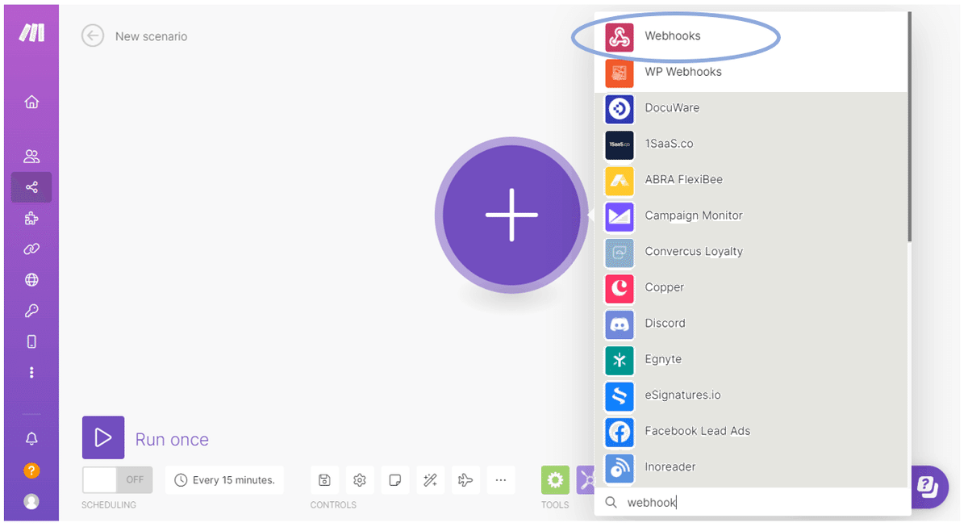Open scenario settings gear icon

pyautogui.click(x=360, y=480)
